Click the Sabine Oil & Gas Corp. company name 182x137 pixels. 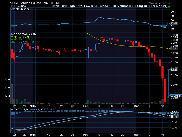coord(34,3)
